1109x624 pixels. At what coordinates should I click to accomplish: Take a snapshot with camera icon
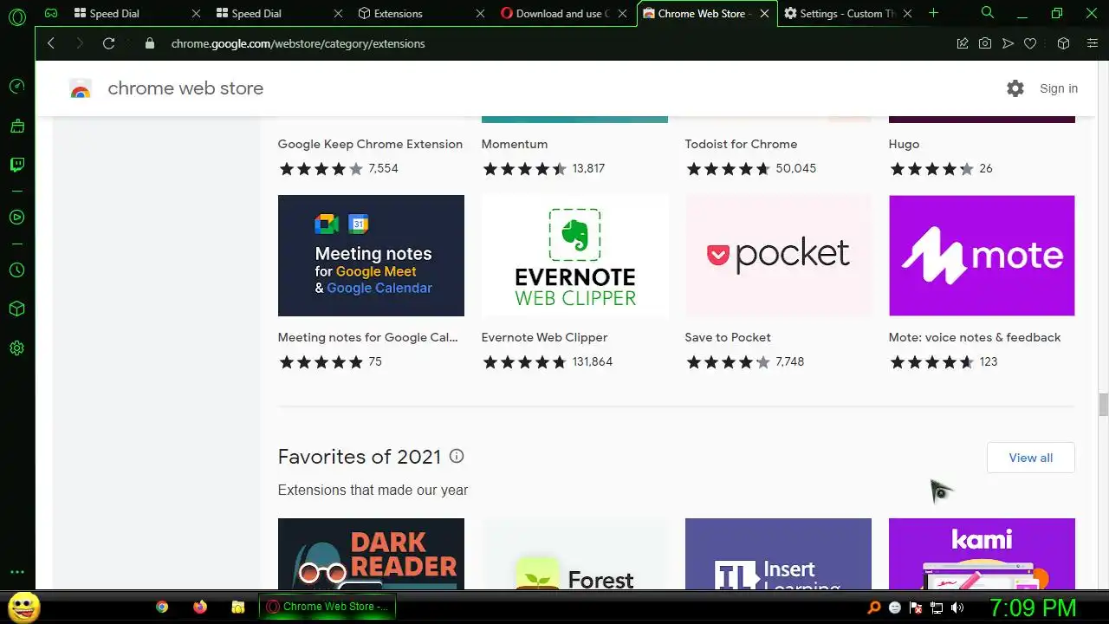click(985, 43)
